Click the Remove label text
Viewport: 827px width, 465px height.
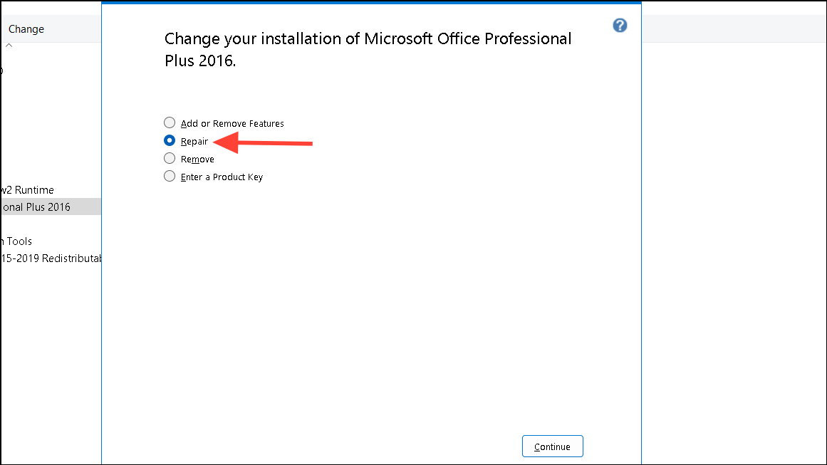coord(198,158)
